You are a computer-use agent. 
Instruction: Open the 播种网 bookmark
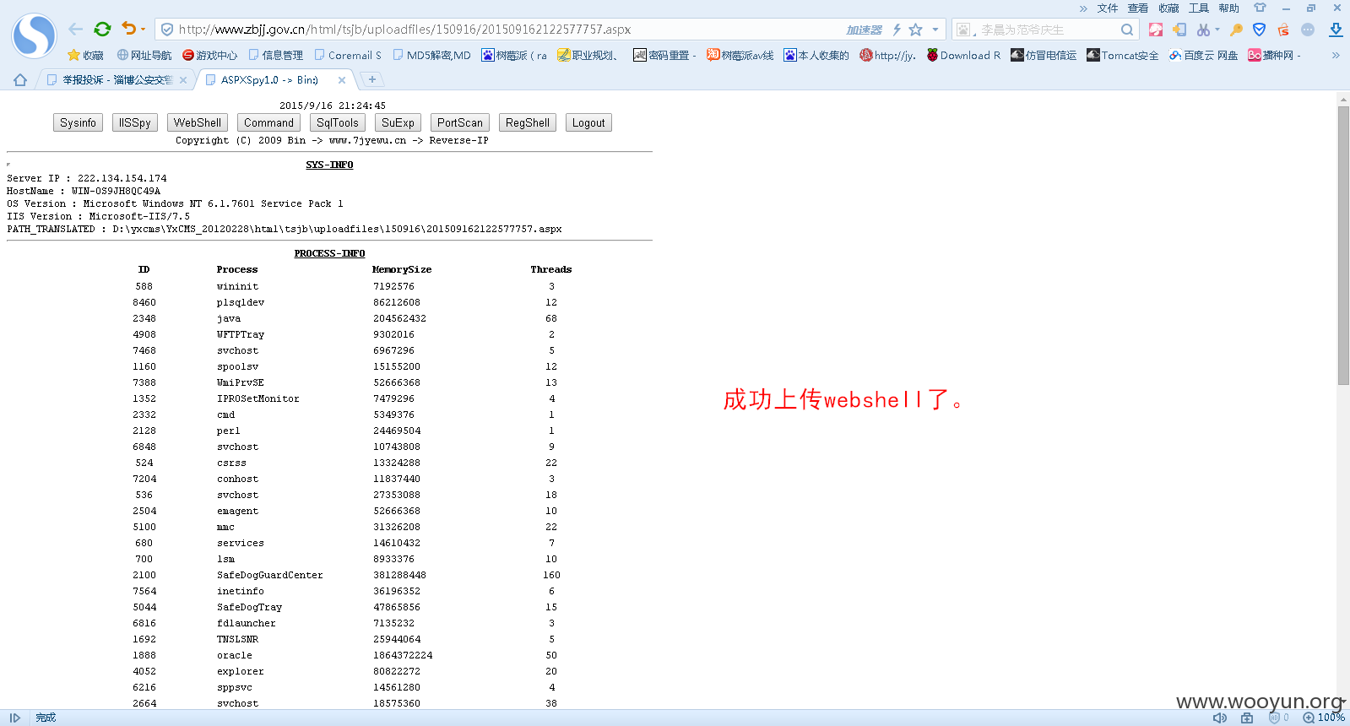pos(1274,55)
